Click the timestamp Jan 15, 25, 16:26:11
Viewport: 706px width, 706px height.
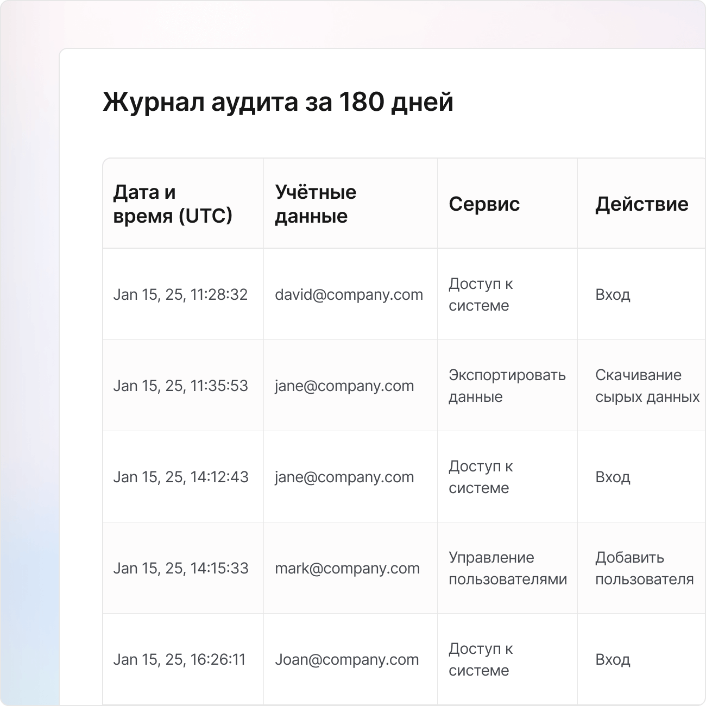[179, 659]
